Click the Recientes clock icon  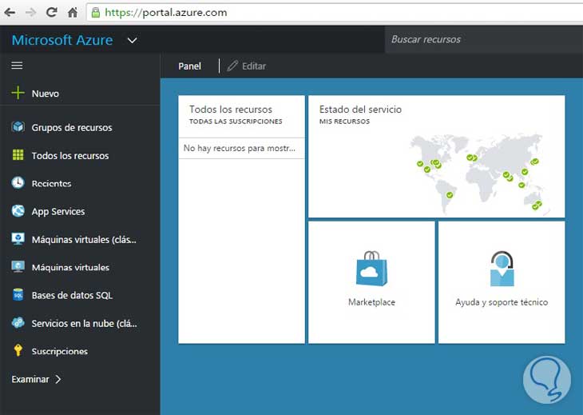tap(18, 183)
